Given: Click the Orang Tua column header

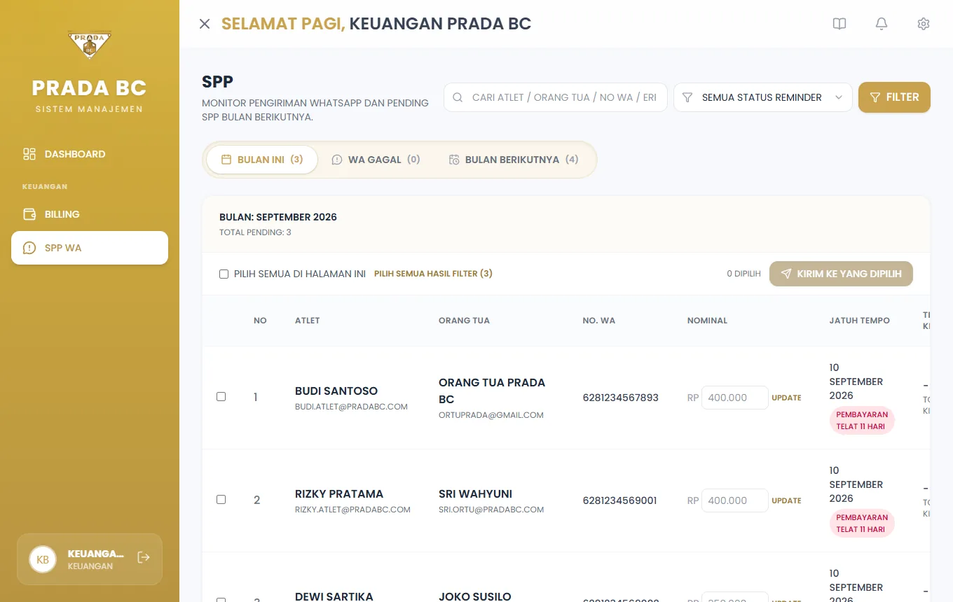Looking at the screenshot, I should coord(464,321).
